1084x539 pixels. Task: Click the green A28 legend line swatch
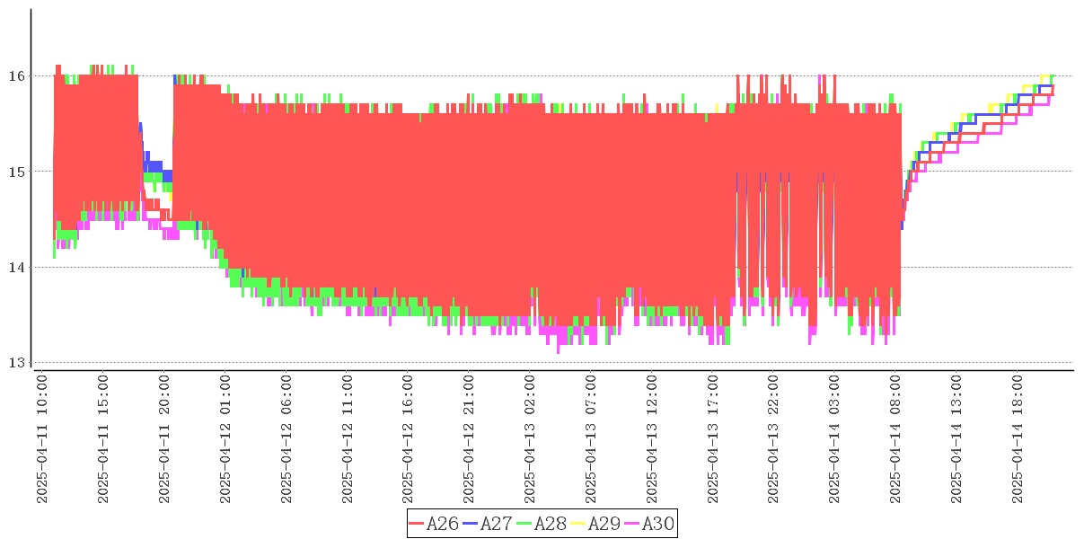pyautogui.click(x=524, y=524)
